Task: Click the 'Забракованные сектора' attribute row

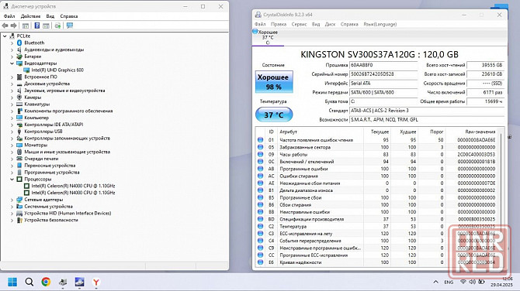Action: coord(376,147)
